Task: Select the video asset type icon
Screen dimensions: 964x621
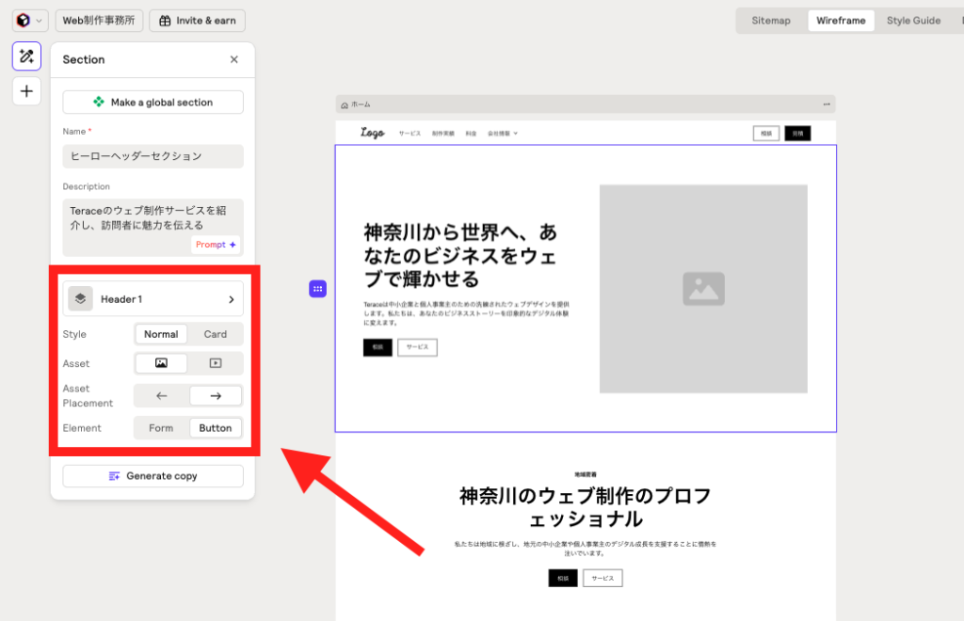Action: (x=216, y=363)
